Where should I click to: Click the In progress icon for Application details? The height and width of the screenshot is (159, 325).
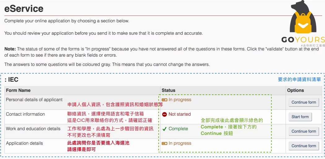(x=165, y=143)
